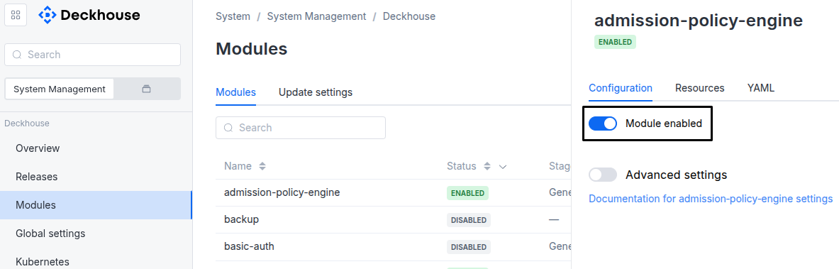Click the Deckhouse sidebar section label
This screenshot has width=839, height=269.
(x=27, y=123)
